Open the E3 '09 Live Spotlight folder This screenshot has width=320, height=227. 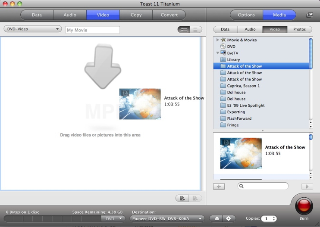[261, 106]
